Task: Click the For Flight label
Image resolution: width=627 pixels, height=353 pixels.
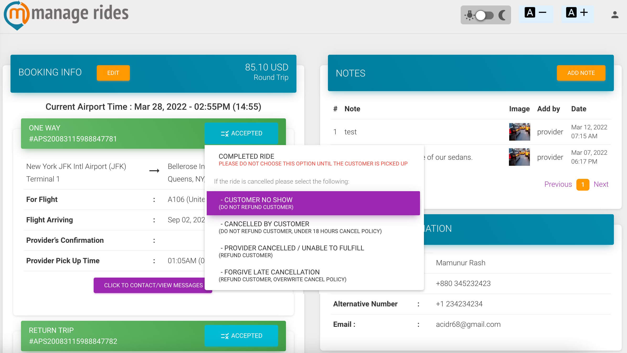Action: 42,200
